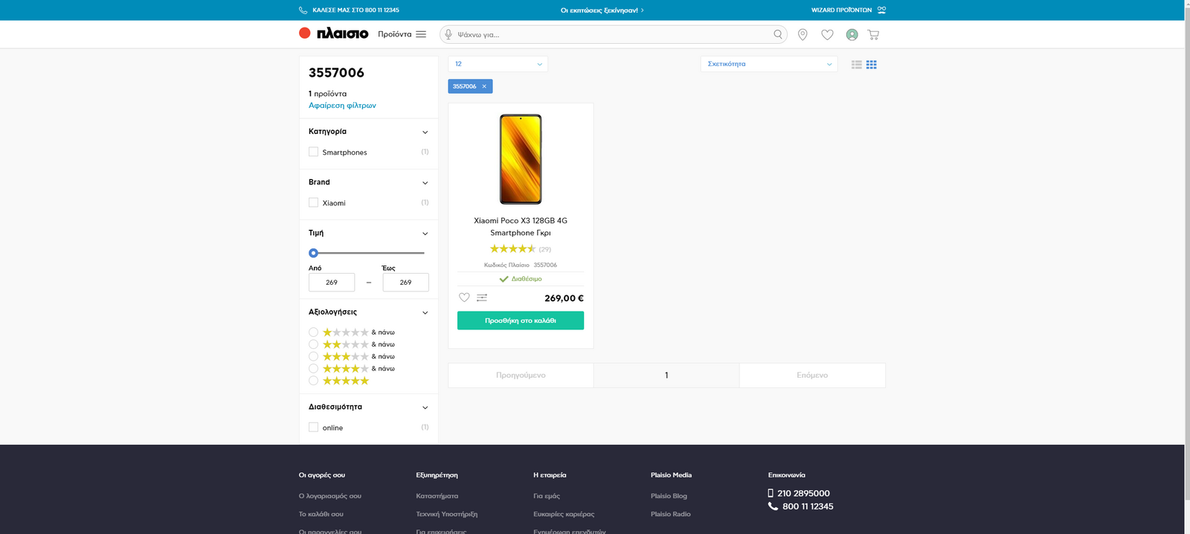Image resolution: width=1190 pixels, height=534 pixels.
Task: Collapse the Brand filter section
Action: pos(425,183)
